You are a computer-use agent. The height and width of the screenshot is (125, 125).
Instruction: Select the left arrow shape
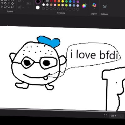tap(9, 3)
